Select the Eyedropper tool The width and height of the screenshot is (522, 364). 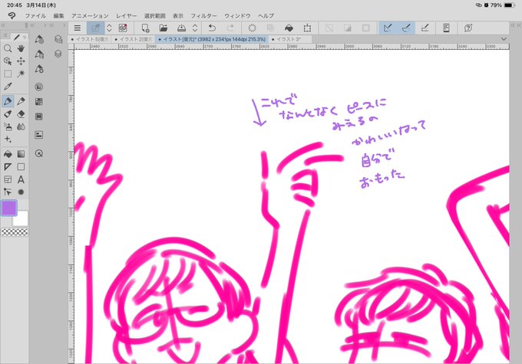[x=8, y=87]
